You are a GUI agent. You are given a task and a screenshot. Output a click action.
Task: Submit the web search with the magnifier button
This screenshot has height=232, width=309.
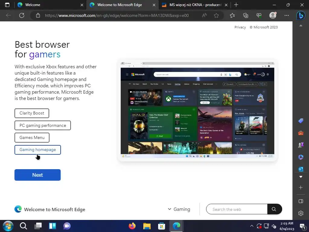pyautogui.click(x=275, y=209)
